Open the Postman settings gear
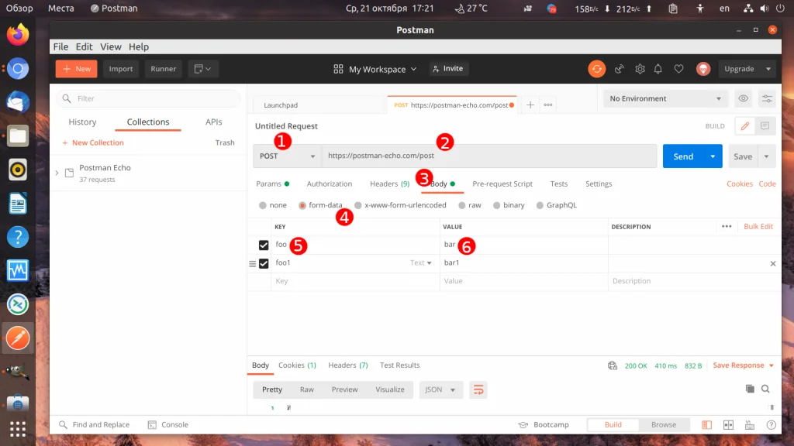This screenshot has width=794, height=446. (x=640, y=69)
